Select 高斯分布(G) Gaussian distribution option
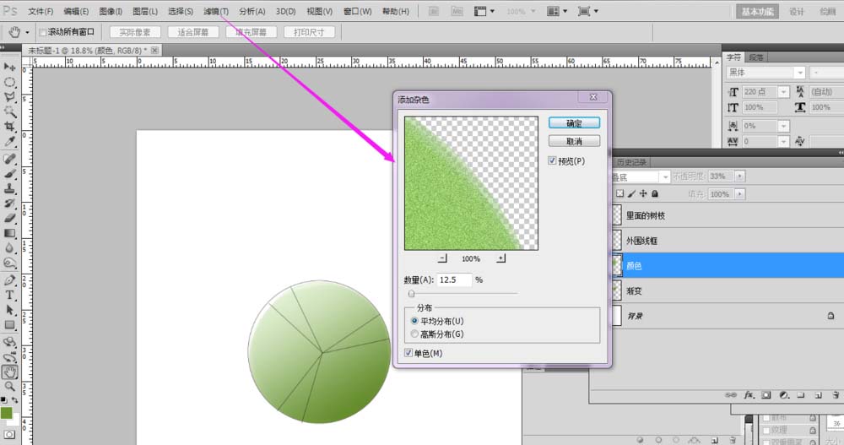Image resolution: width=844 pixels, height=445 pixels. tap(414, 334)
